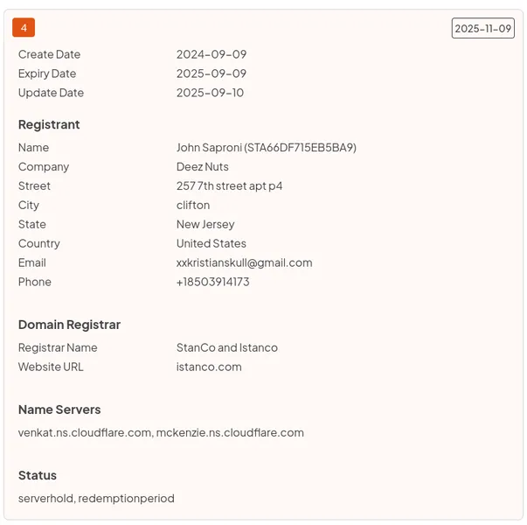
Task: Select the Update Date value 2025-09-10
Action: tap(210, 93)
